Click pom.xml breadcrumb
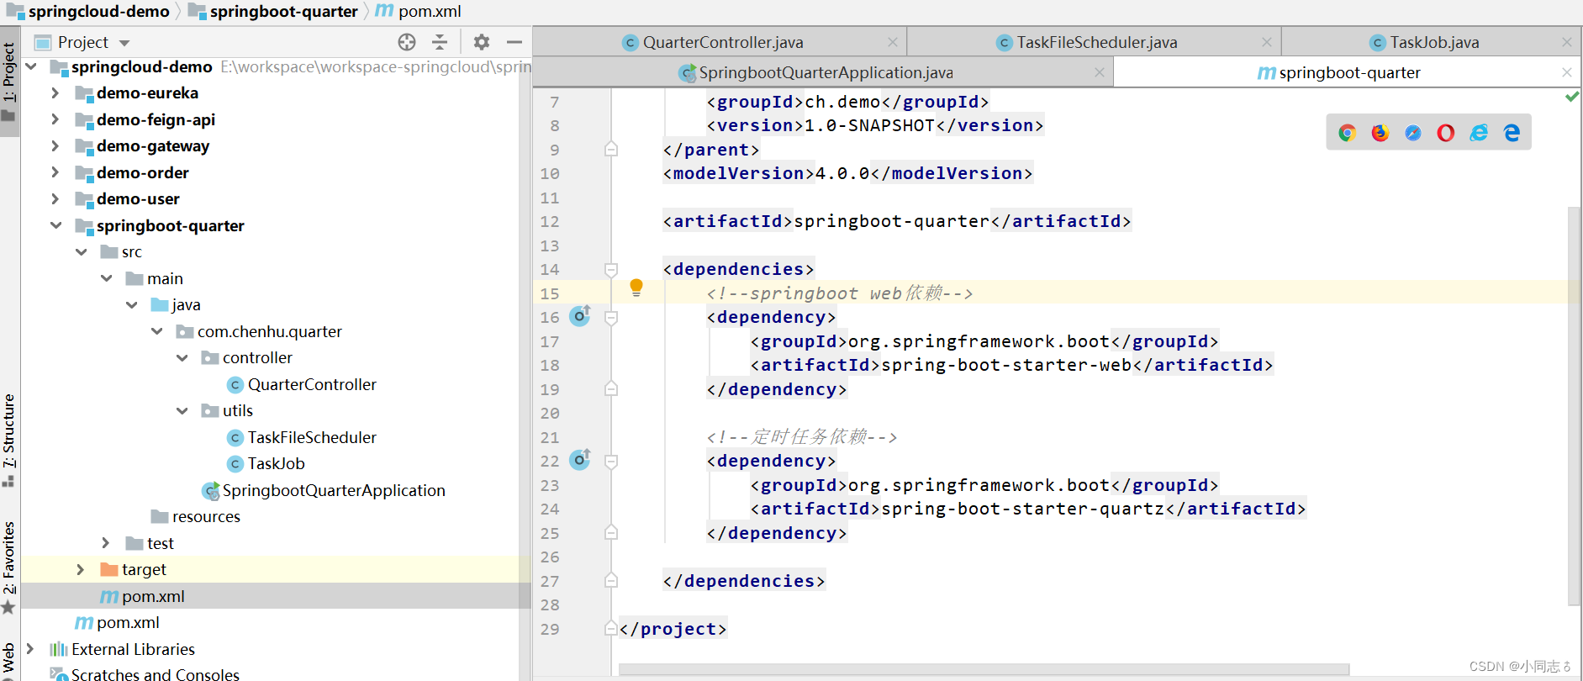 coord(418,11)
